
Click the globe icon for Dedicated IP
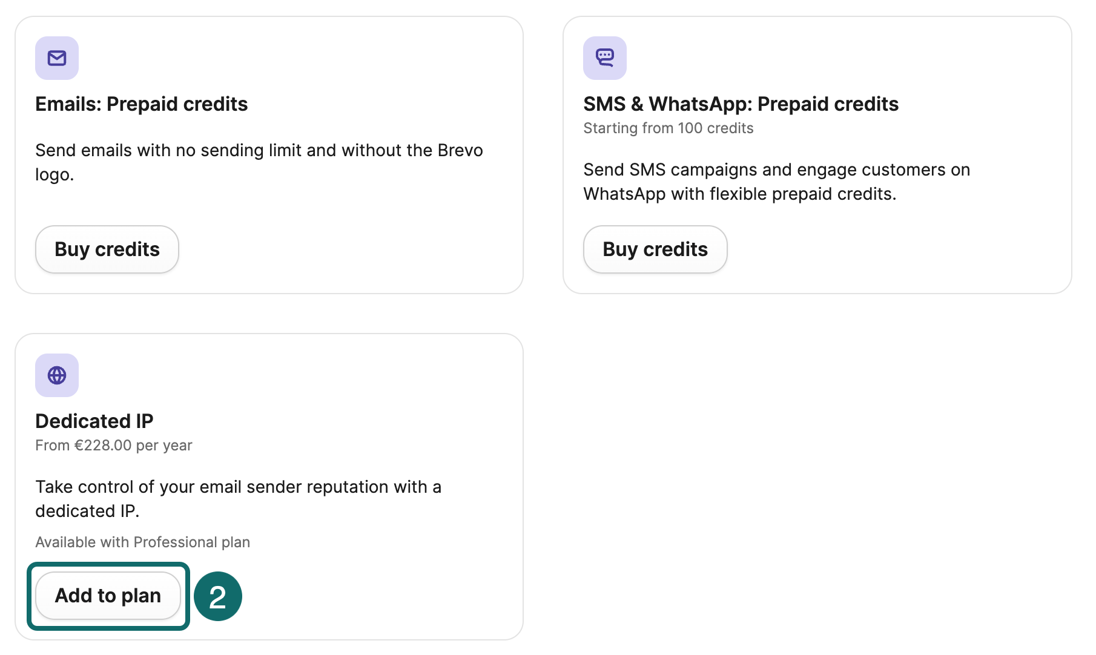(57, 375)
